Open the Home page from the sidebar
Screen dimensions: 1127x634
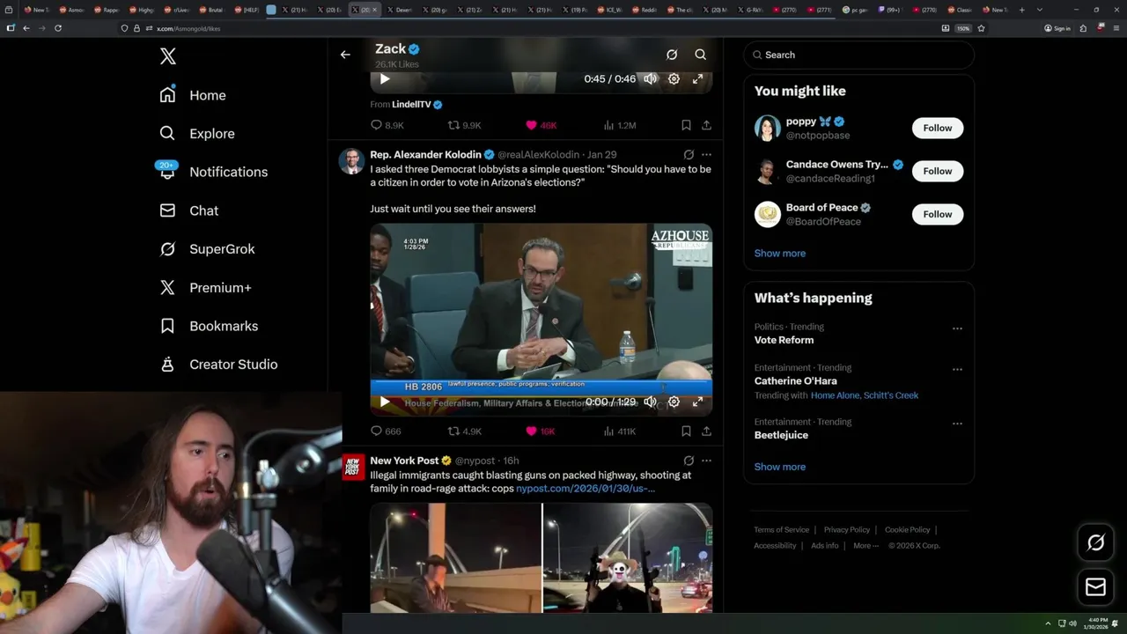(x=193, y=95)
